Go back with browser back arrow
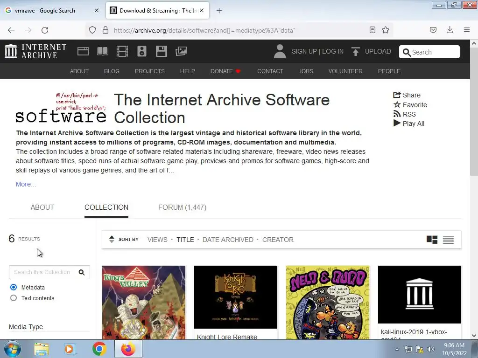The image size is (478, 358). click(x=11, y=30)
